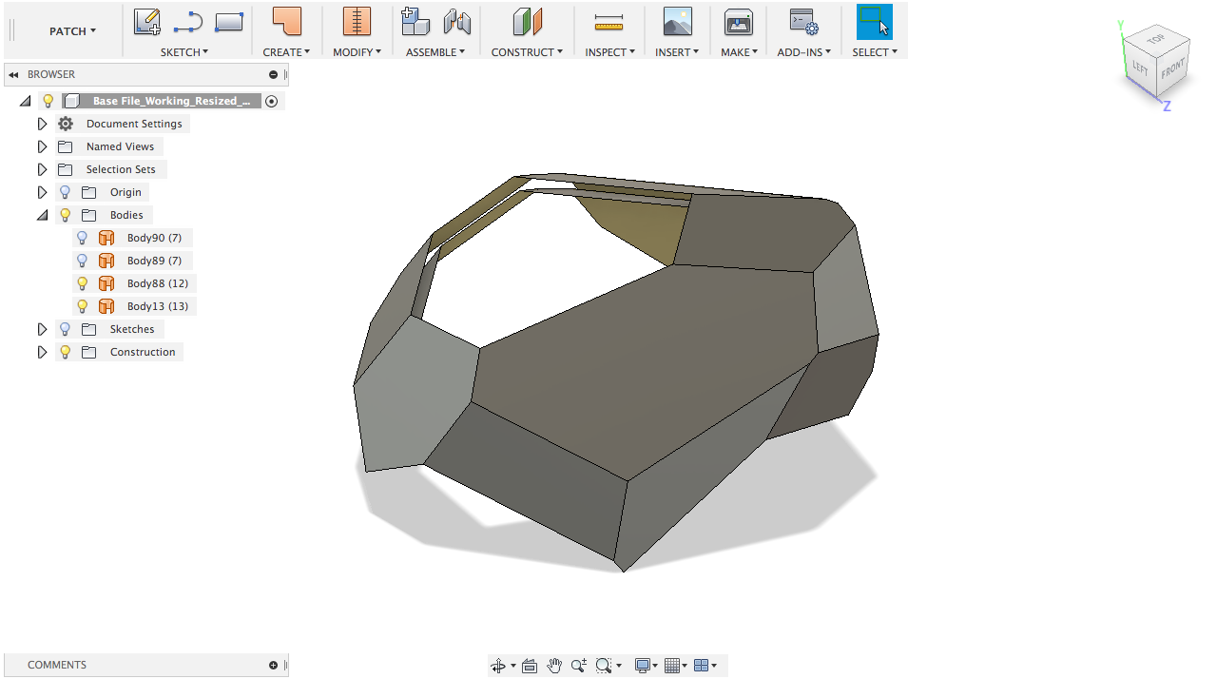Click the Inspect measure ruler icon
The height and width of the screenshot is (679, 1217).
pyautogui.click(x=608, y=22)
